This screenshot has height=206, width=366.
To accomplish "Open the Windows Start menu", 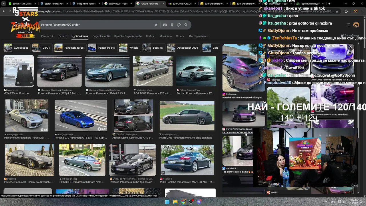I will point(167,202).
